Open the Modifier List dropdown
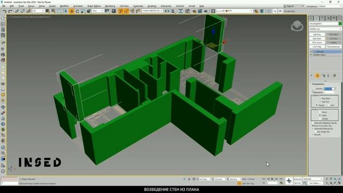The height and width of the screenshot is (193, 343). pyautogui.click(x=325, y=29)
